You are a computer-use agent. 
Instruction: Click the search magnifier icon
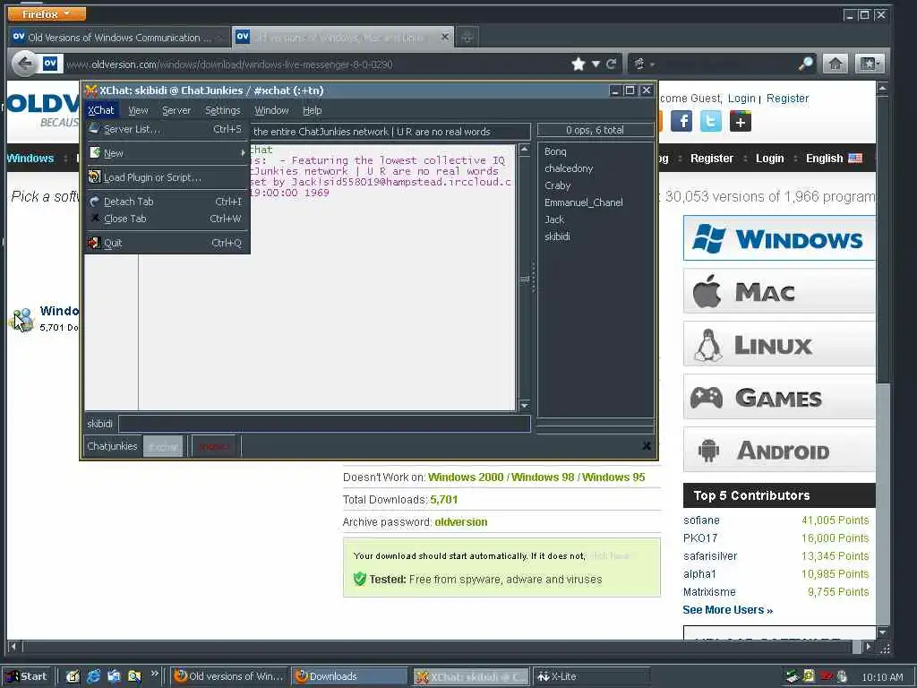coord(806,64)
